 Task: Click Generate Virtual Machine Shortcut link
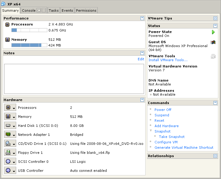(184, 148)
